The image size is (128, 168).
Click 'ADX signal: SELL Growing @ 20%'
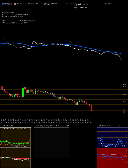click(14, 23)
